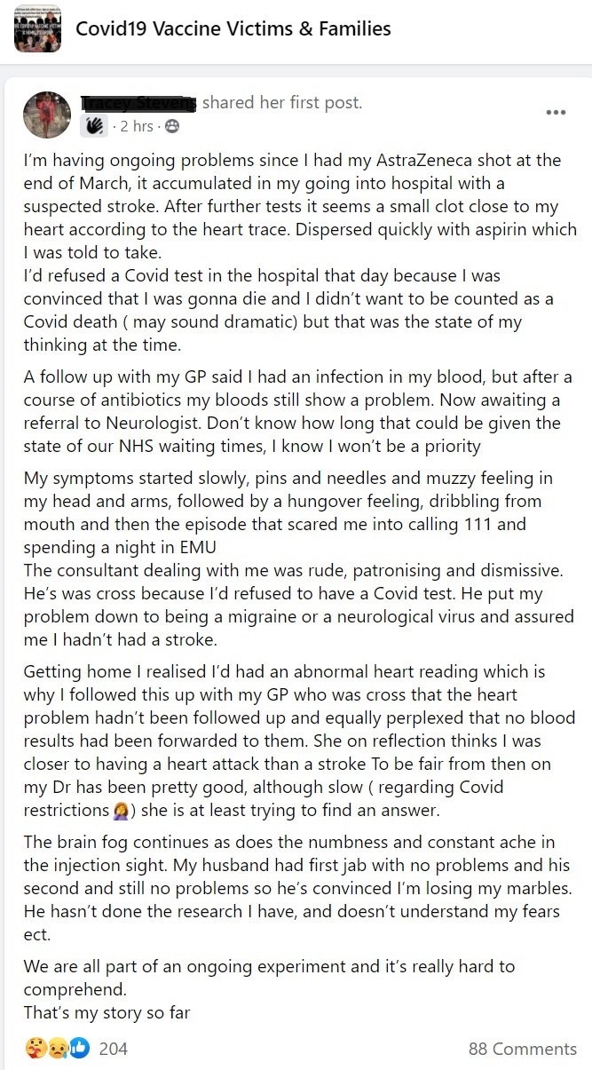Viewport: 592px width, 1070px height.
Task: Click the group members privacy icon
Action: 172,127
